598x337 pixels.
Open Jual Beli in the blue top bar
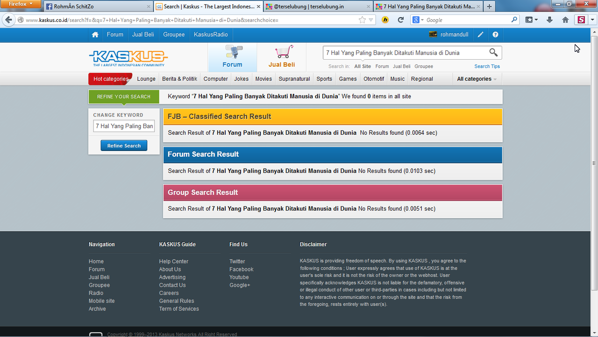coord(143,34)
